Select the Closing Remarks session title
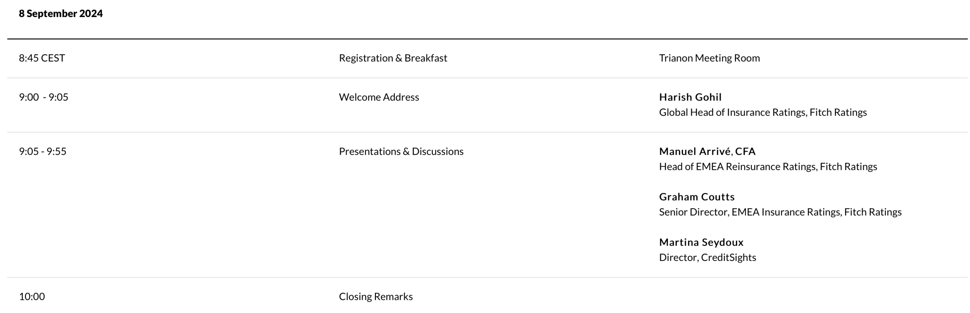This screenshot has height=313, width=970. click(376, 297)
